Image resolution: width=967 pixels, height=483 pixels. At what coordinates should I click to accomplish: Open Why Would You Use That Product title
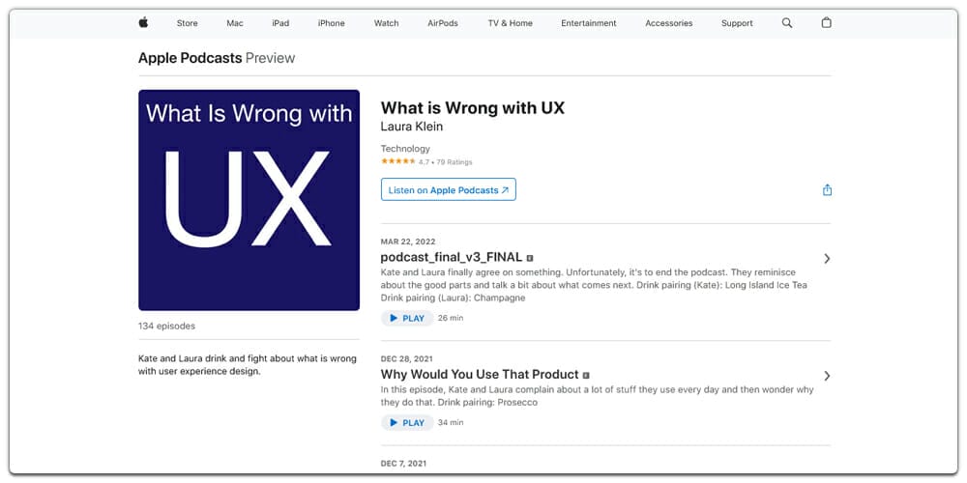tap(480, 374)
